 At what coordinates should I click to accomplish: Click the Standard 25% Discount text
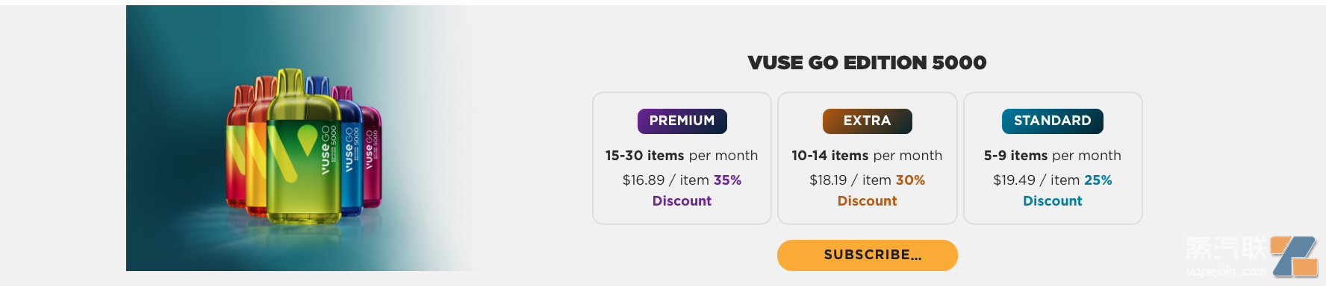click(1067, 190)
